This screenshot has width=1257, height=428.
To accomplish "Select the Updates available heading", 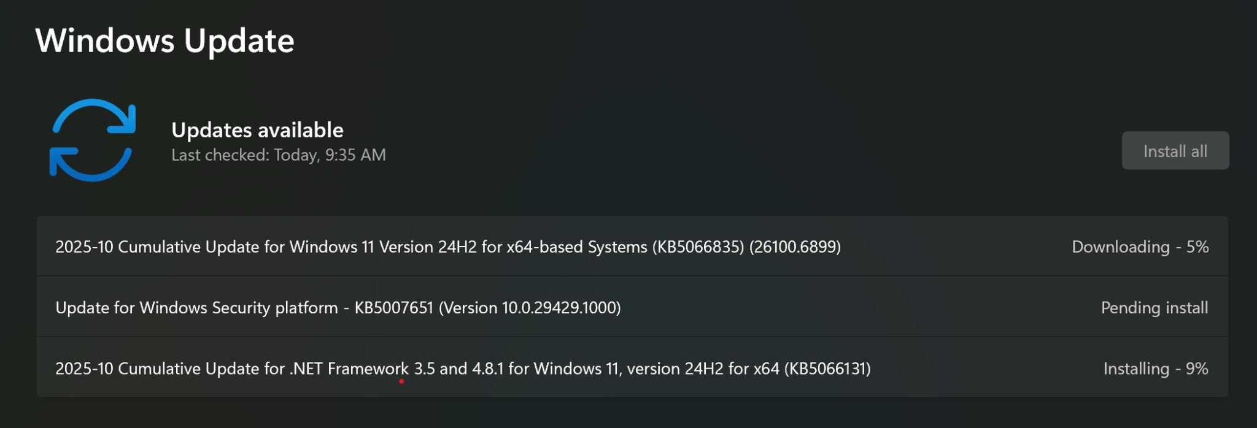I will click(x=257, y=130).
